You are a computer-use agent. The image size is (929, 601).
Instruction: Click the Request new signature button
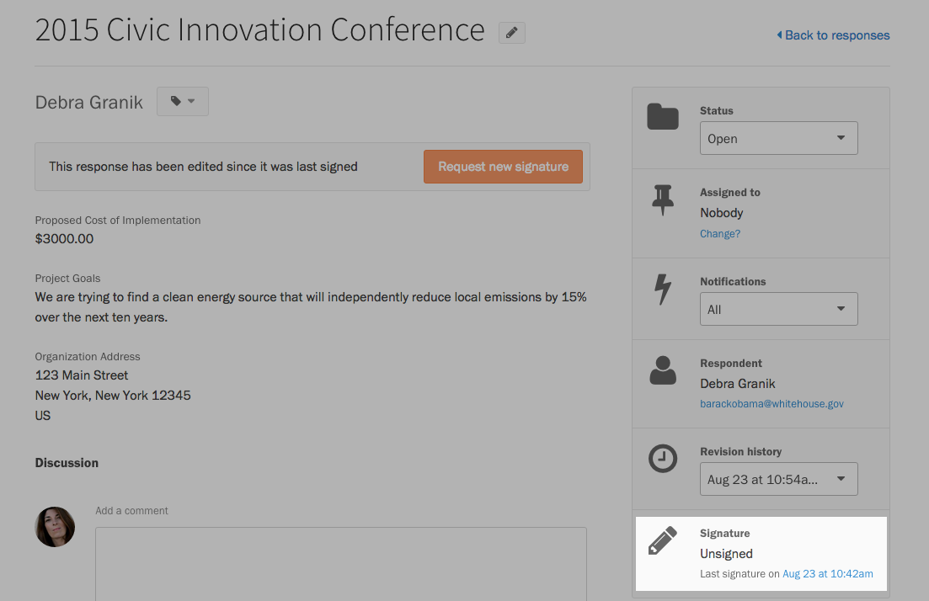[x=503, y=167]
